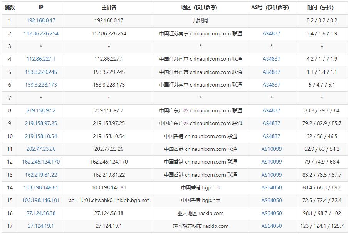Screen dimensions: 349x234
Task: Click the 103.198.146.101 IP link
Action: (41, 200)
